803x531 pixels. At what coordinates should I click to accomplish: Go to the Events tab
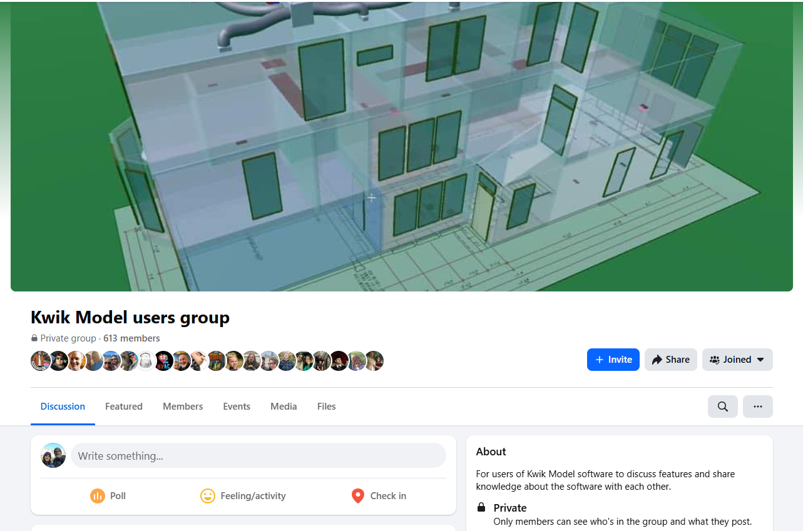tap(237, 407)
